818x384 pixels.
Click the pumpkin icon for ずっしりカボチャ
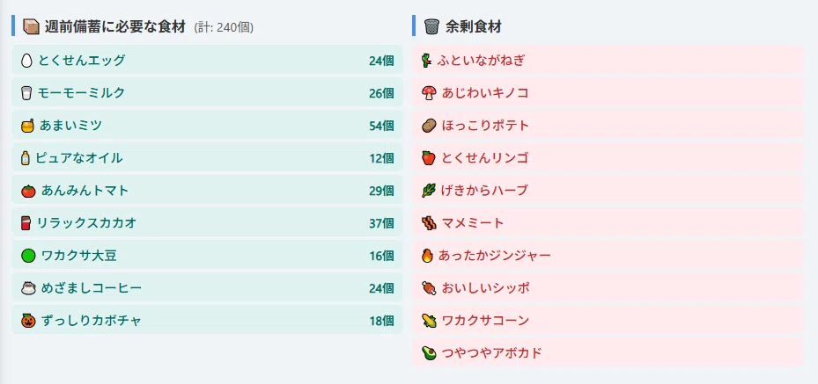click(x=28, y=321)
